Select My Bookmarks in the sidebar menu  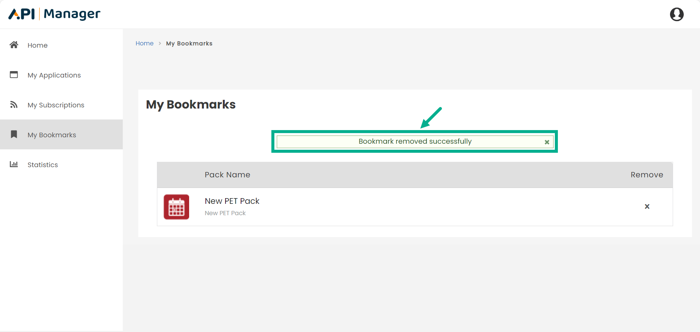(x=52, y=135)
